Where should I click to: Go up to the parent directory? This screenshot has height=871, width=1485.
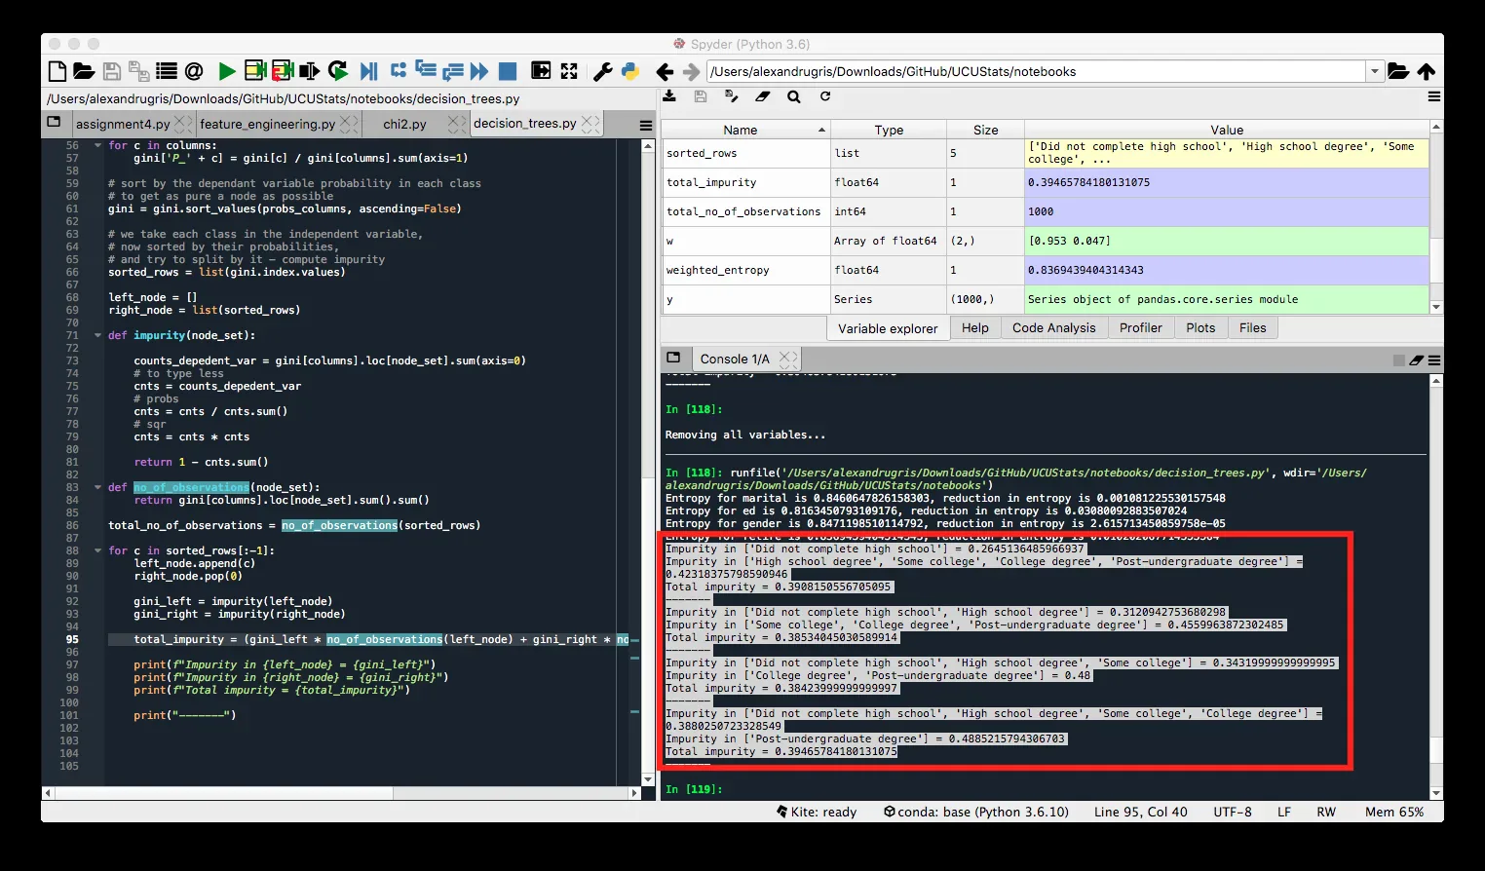(x=1427, y=71)
